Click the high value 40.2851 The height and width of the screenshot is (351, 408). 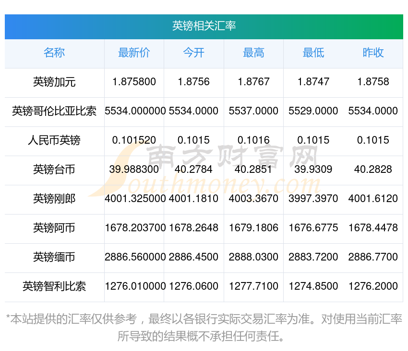(253, 169)
